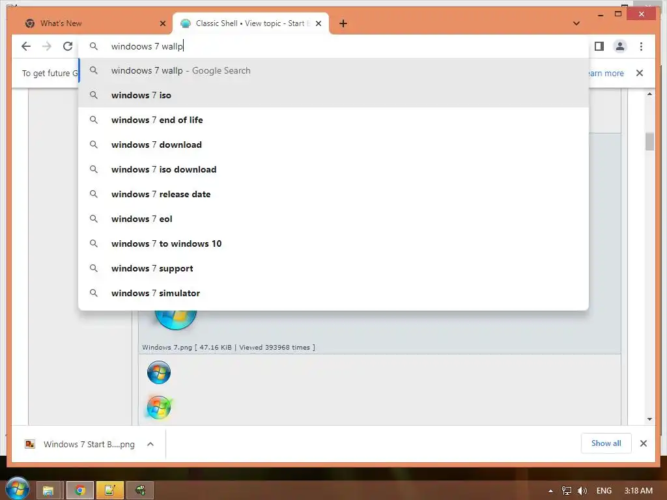Show hidden tray icons arrow

(550, 491)
